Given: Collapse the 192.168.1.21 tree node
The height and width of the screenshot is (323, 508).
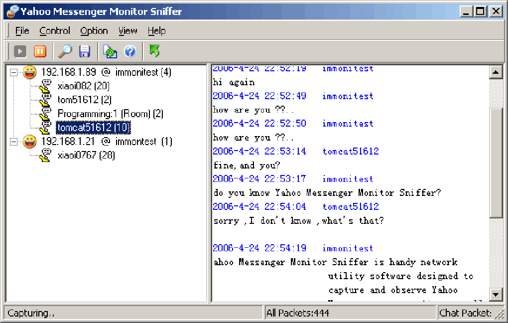Looking at the screenshot, I should tap(13, 142).
